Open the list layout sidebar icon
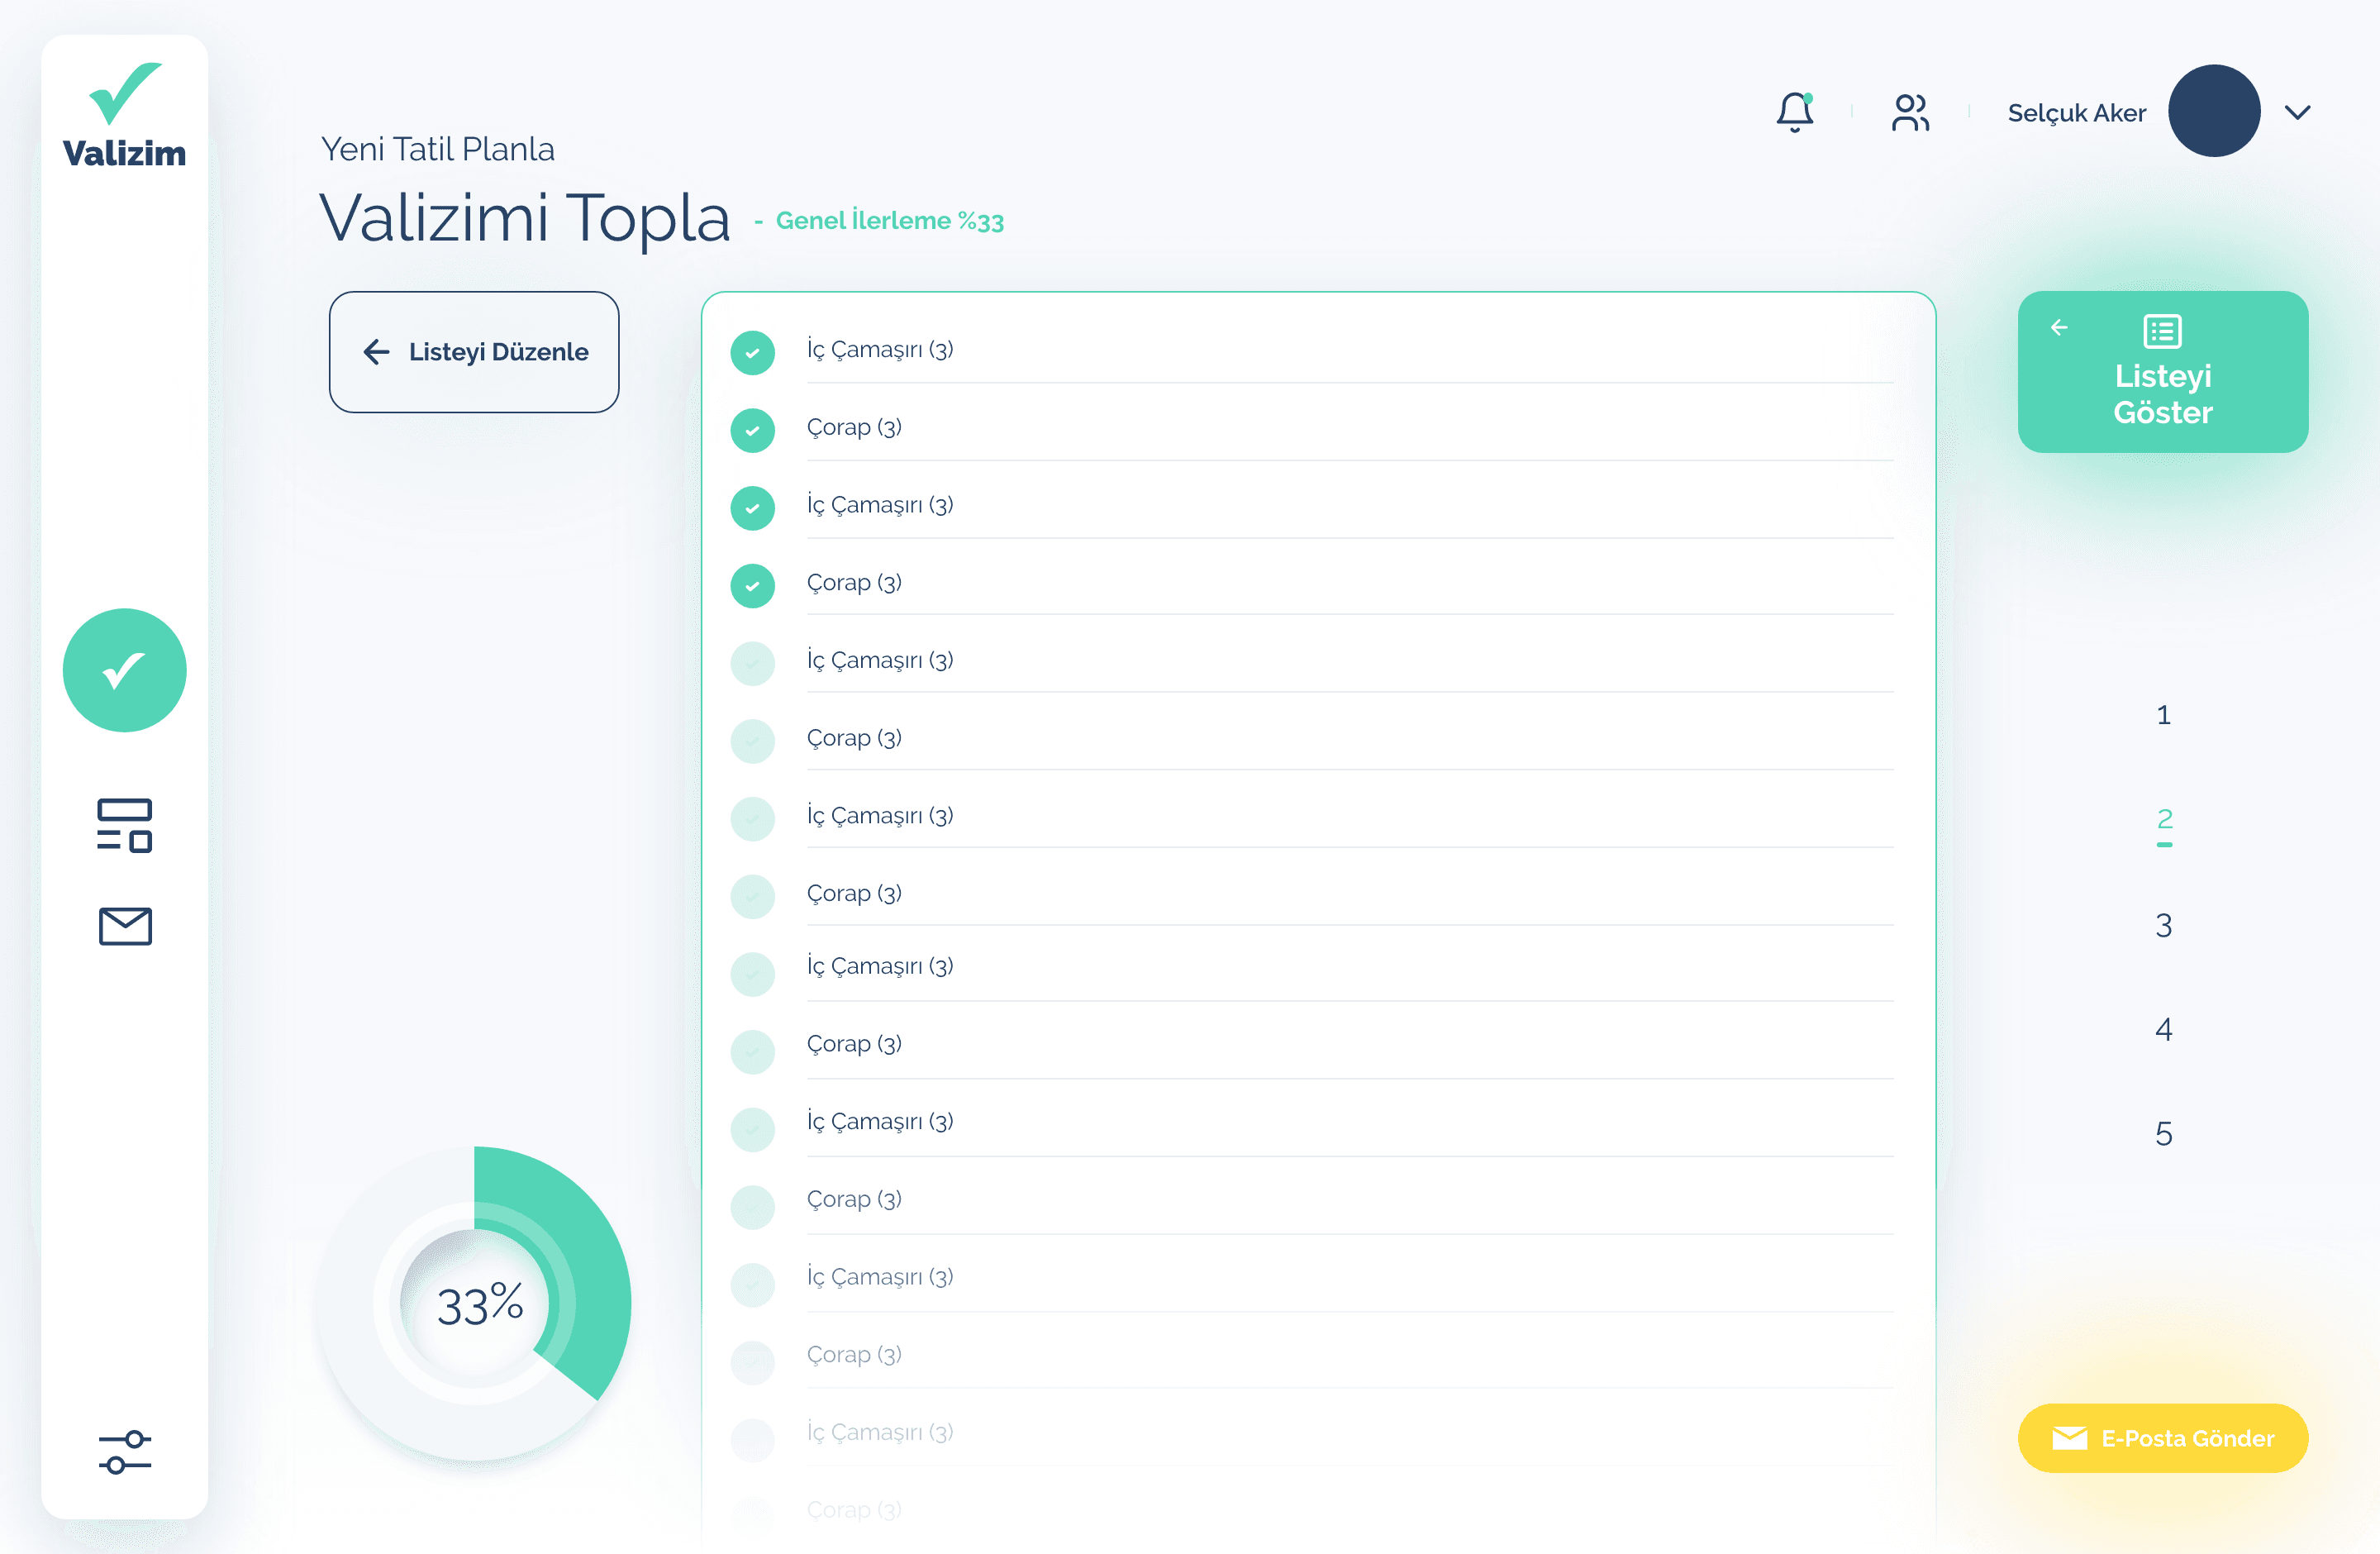This screenshot has height=1554, width=2380. 124,825
